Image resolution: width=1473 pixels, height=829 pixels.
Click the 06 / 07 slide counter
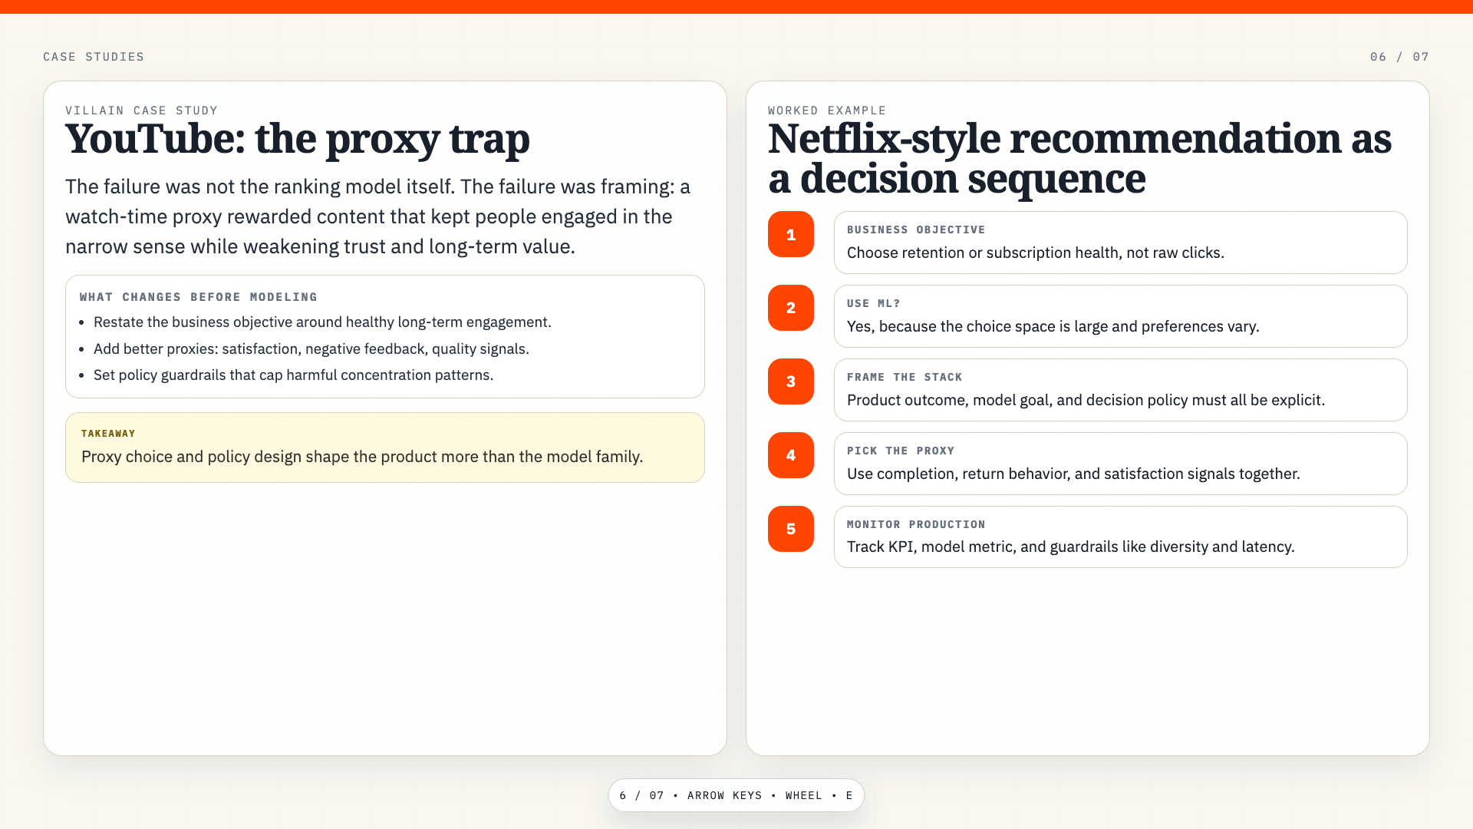click(1399, 57)
